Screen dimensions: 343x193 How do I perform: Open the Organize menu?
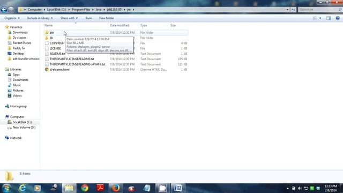coord(12,18)
